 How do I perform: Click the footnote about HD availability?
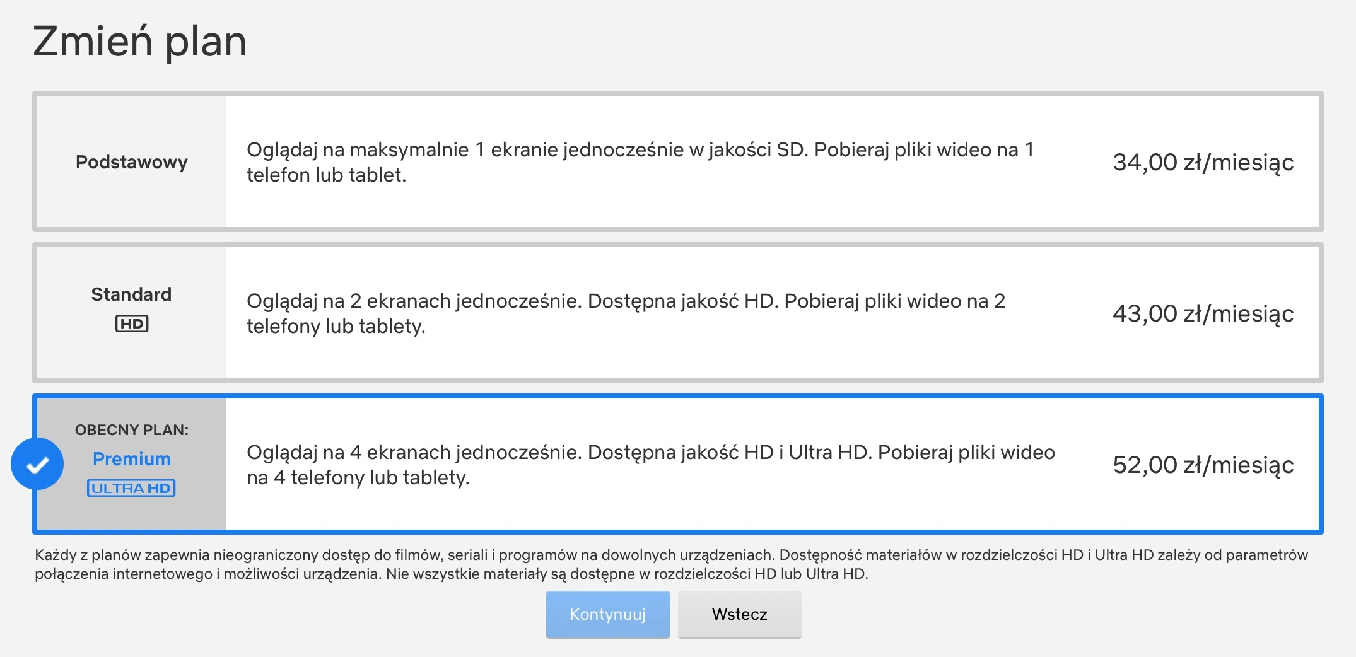click(x=672, y=564)
